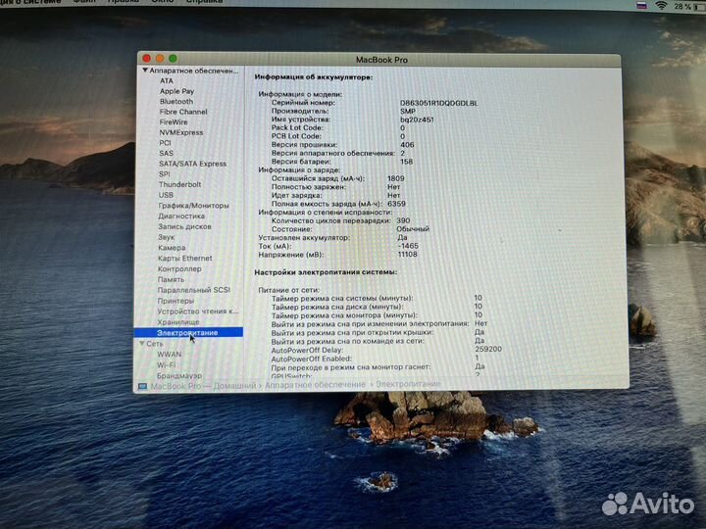Select ATA in the sidebar
The width and height of the screenshot is (706, 529).
pyautogui.click(x=166, y=81)
